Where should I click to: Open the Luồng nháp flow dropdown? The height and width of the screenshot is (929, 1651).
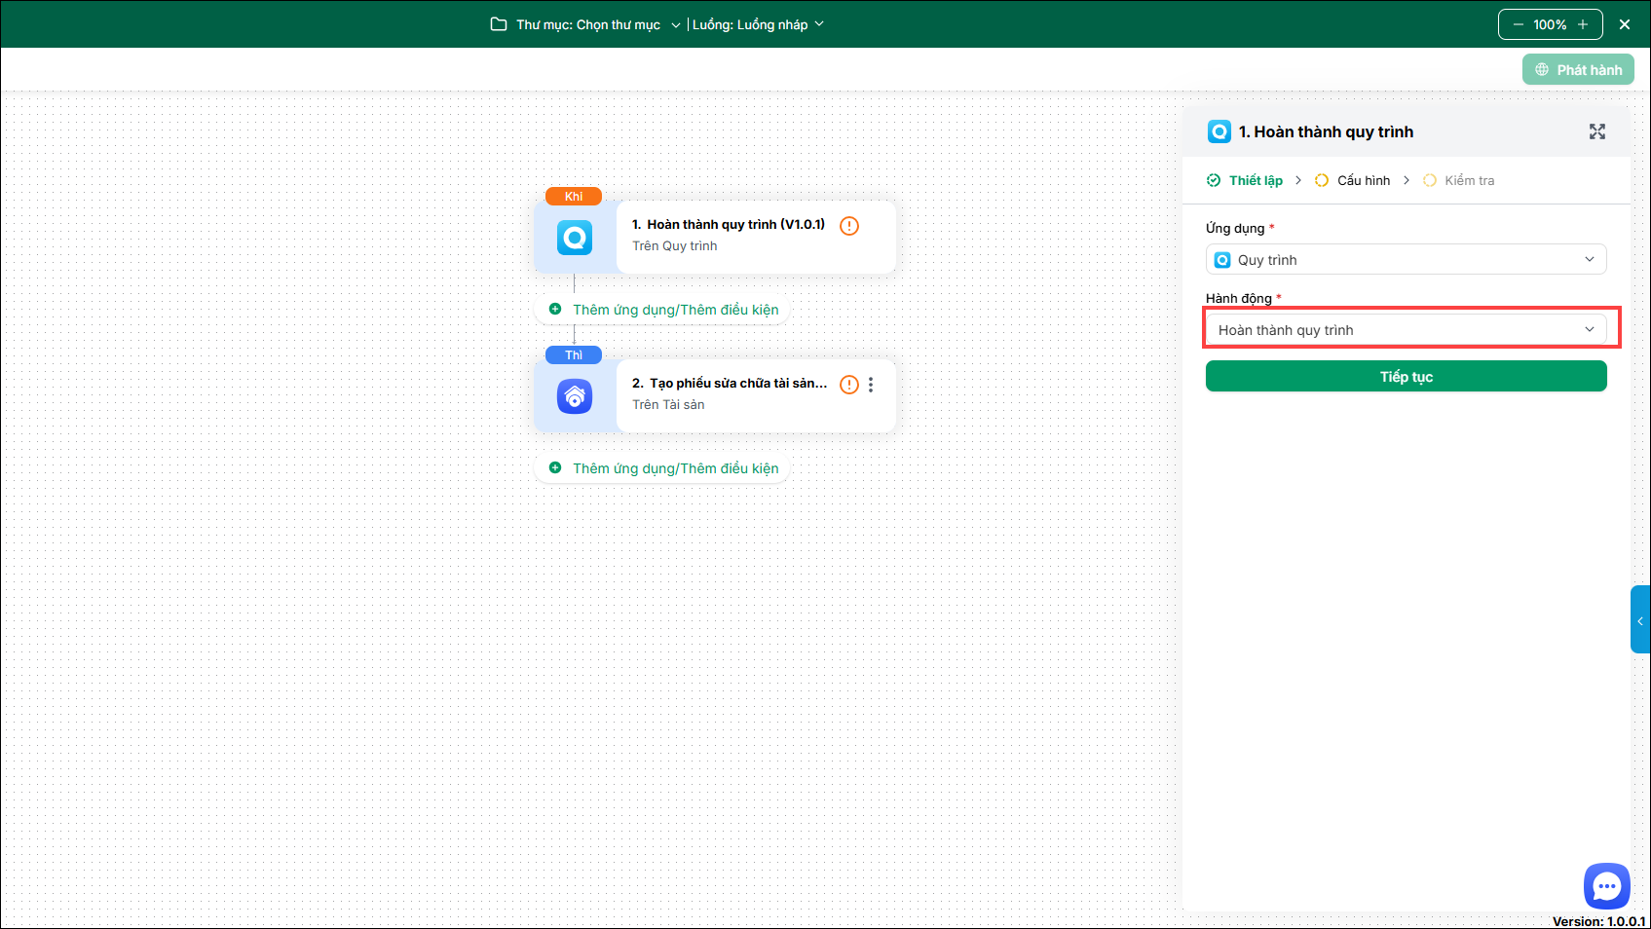[758, 24]
